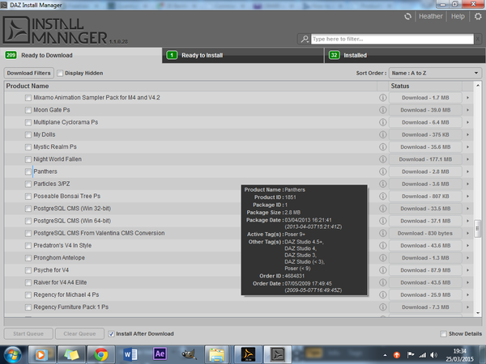Expand arrow for Night World Fallen row
This screenshot has width=486, height=364.
click(x=467, y=159)
